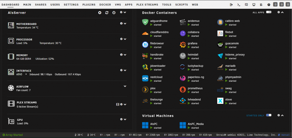292x138 pixels.
Task: Collapse the Docker Containers panel
Action: (x=282, y=12)
